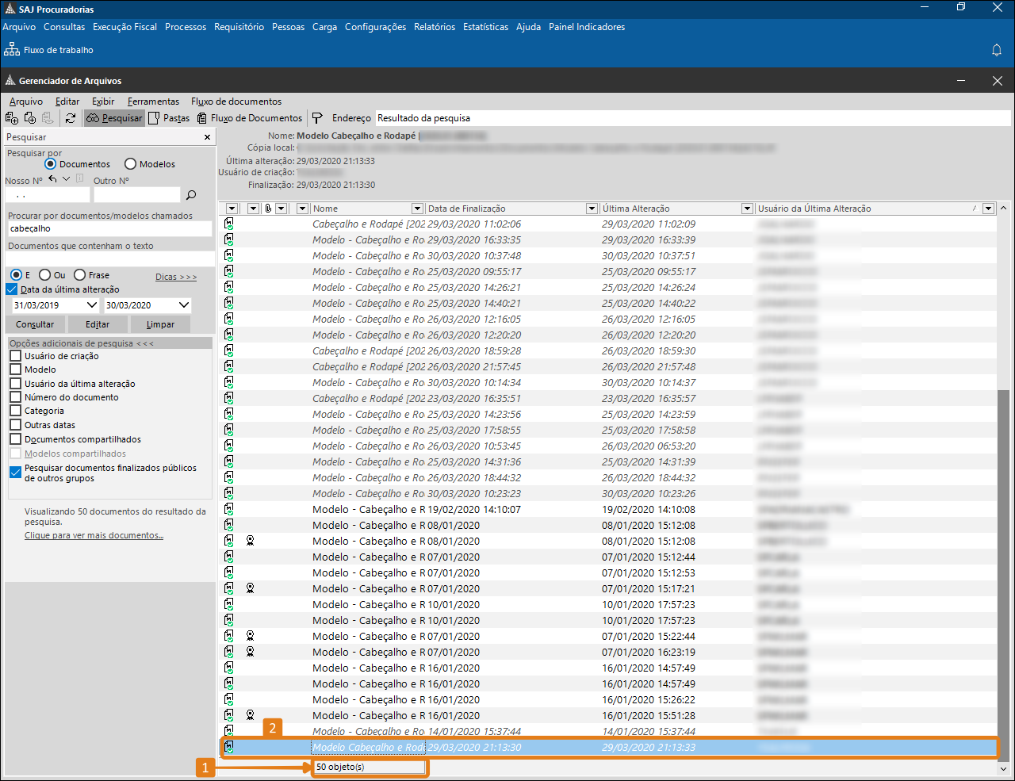This screenshot has height=781, width=1015.
Task: Enable the Usuário de criação checkbox
Action: 15,356
